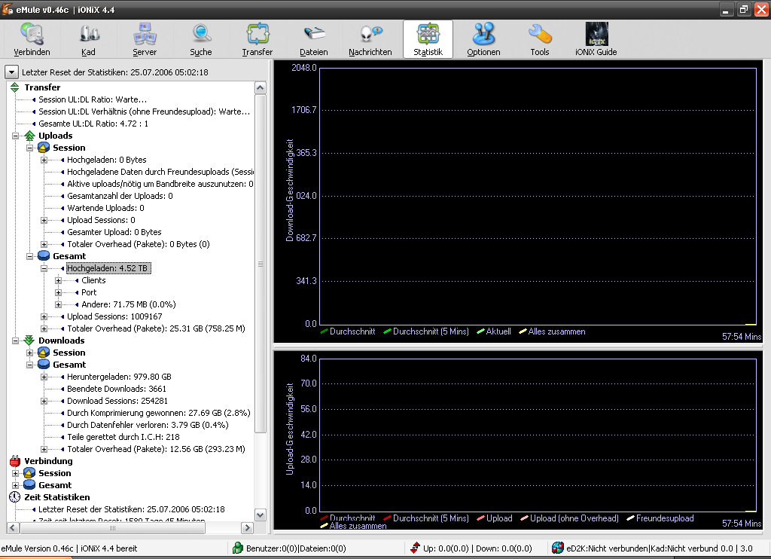This screenshot has width=771, height=559.
Task: Select Durch Datenfehler verloren item
Action: click(148, 425)
